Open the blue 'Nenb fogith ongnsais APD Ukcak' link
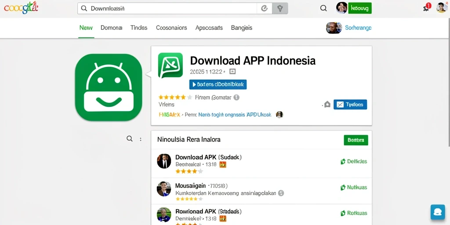The image size is (450, 225). [x=235, y=115]
